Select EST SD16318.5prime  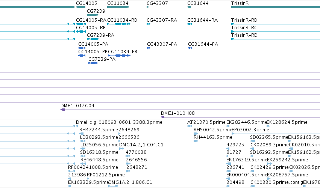[x=99, y=152]
